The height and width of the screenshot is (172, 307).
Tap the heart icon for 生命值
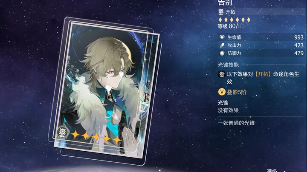[222, 37]
